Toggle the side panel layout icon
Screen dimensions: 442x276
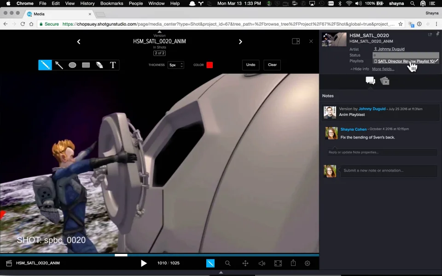(296, 41)
